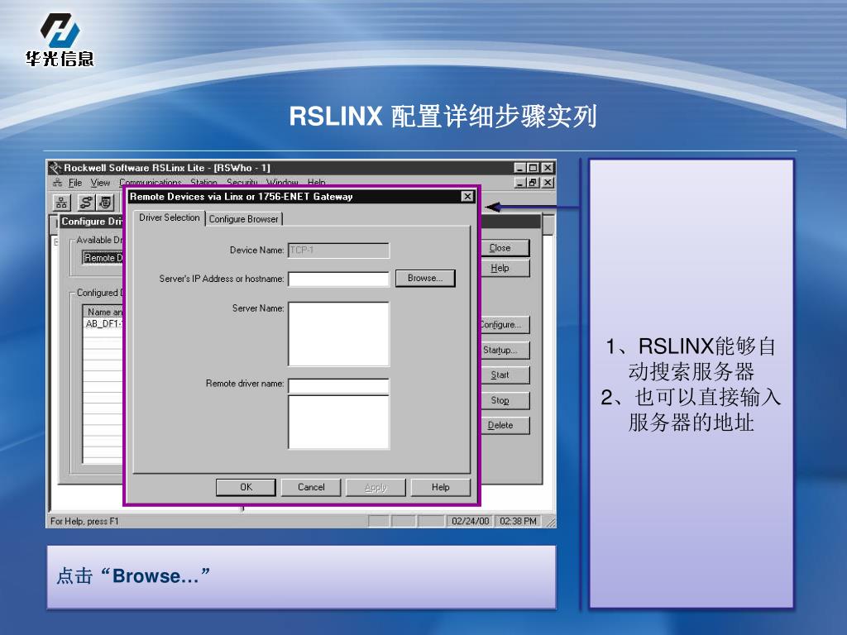Click OK in Remote Devices dialog

[246, 487]
